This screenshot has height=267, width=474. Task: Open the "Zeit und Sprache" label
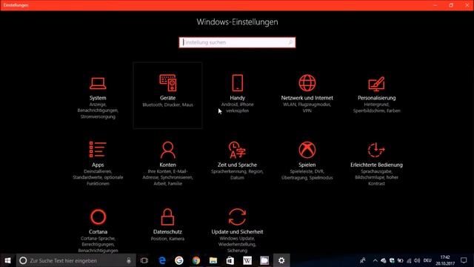tap(237, 165)
